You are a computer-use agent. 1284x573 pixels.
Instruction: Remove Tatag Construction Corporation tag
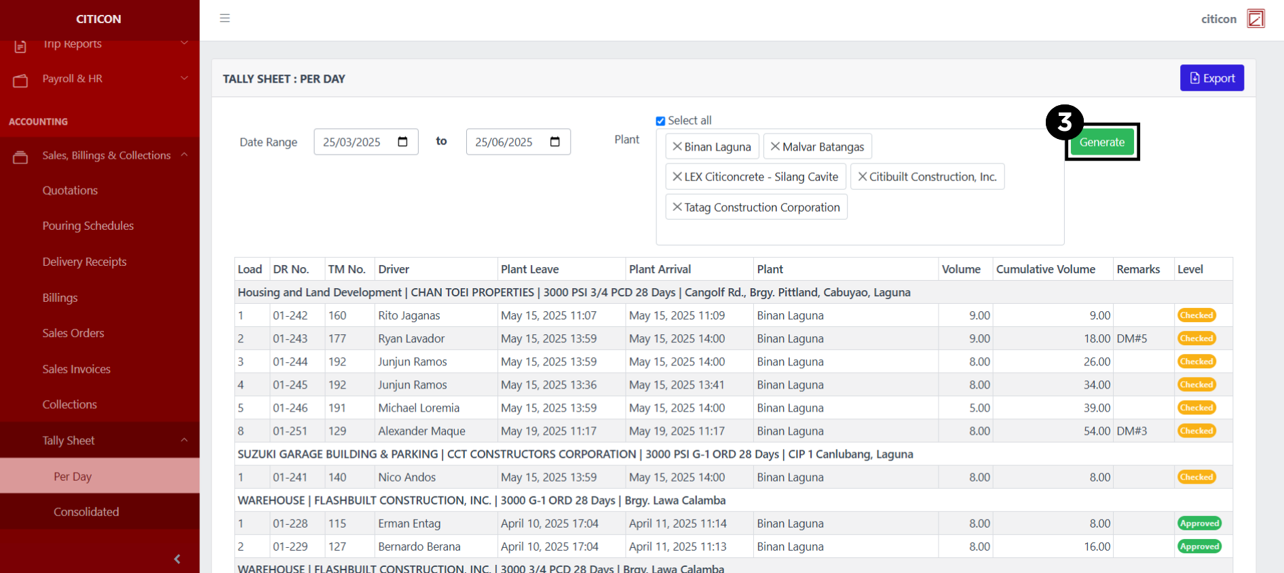click(x=677, y=207)
